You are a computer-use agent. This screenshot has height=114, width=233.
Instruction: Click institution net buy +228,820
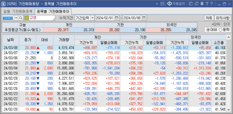pos(154,109)
